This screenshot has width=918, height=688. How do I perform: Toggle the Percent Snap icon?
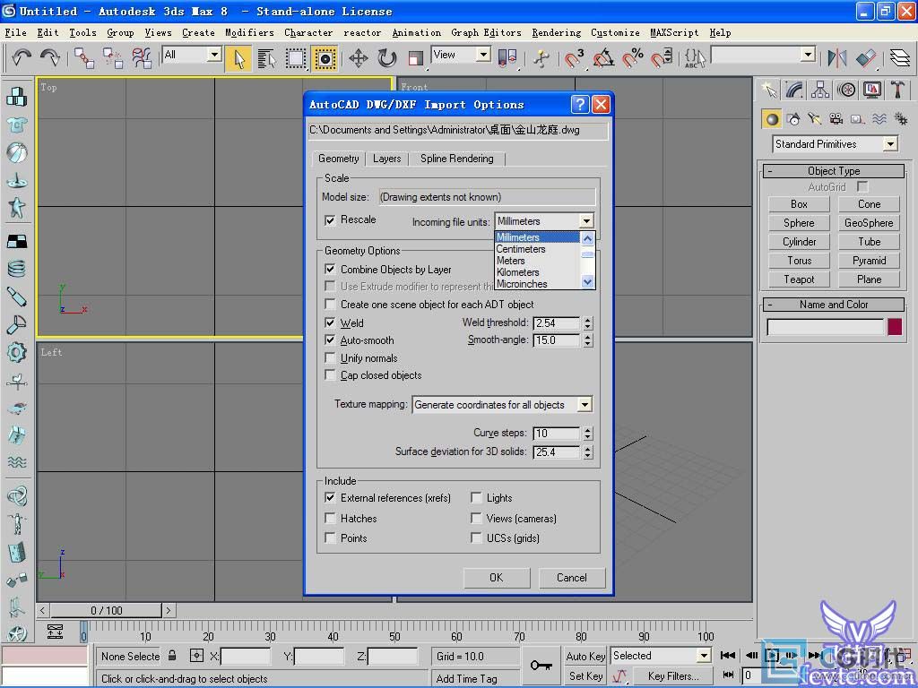pyautogui.click(x=633, y=58)
